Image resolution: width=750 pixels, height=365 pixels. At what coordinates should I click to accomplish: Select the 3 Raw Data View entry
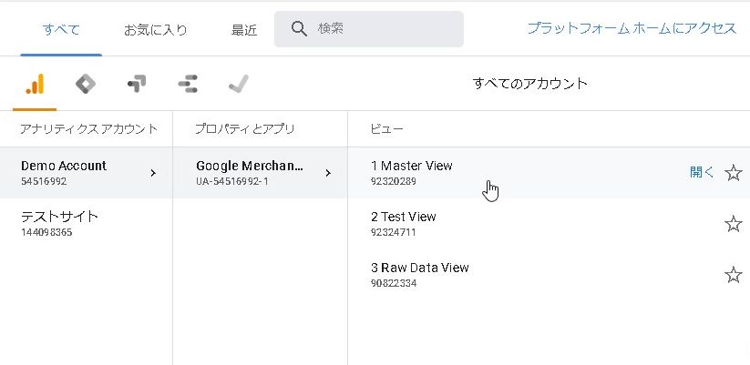(420, 275)
